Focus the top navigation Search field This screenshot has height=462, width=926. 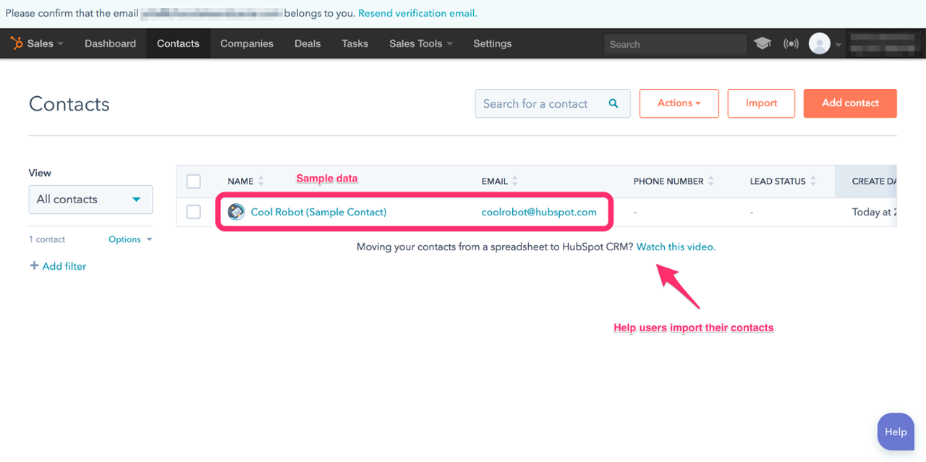point(675,44)
